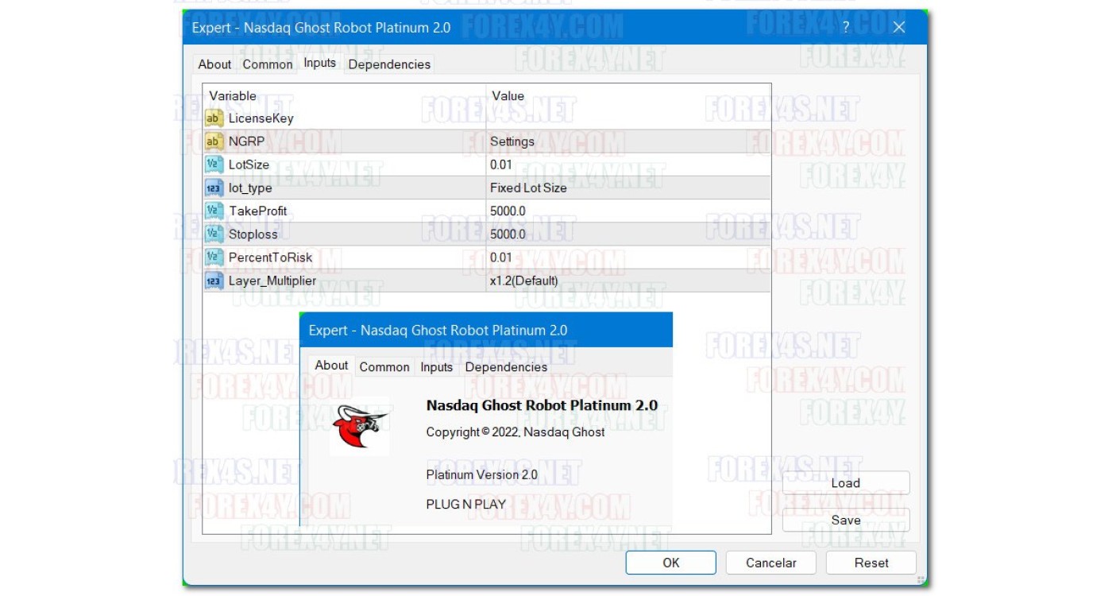
Task: Click the red bull logo image
Action: click(360, 427)
